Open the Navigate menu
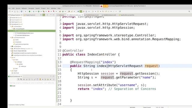 (x=31, y=8)
